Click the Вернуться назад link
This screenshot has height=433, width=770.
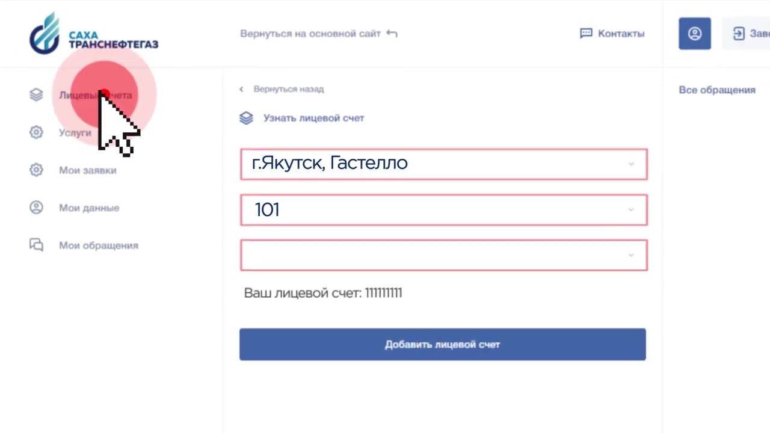tap(288, 89)
